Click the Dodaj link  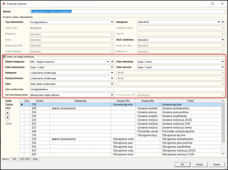point(8,101)
